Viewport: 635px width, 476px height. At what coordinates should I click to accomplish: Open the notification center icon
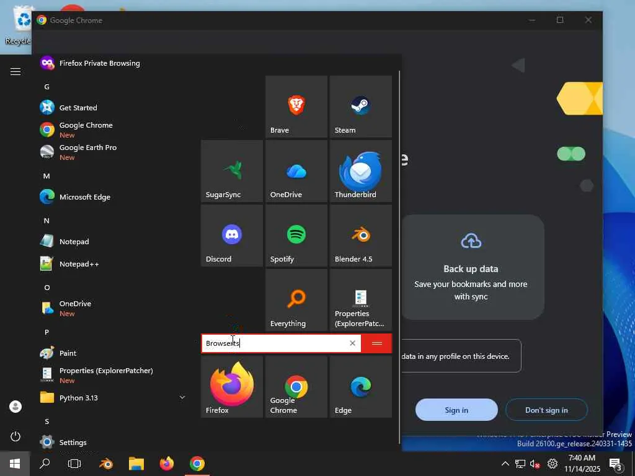pos(616,464)
